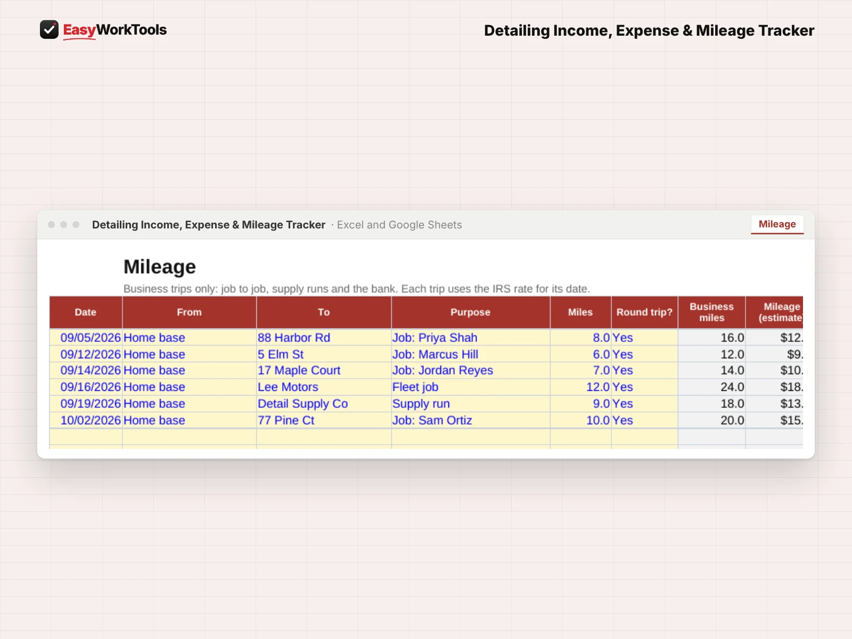Select the 8.0 miles cell

tap(580, 338)
